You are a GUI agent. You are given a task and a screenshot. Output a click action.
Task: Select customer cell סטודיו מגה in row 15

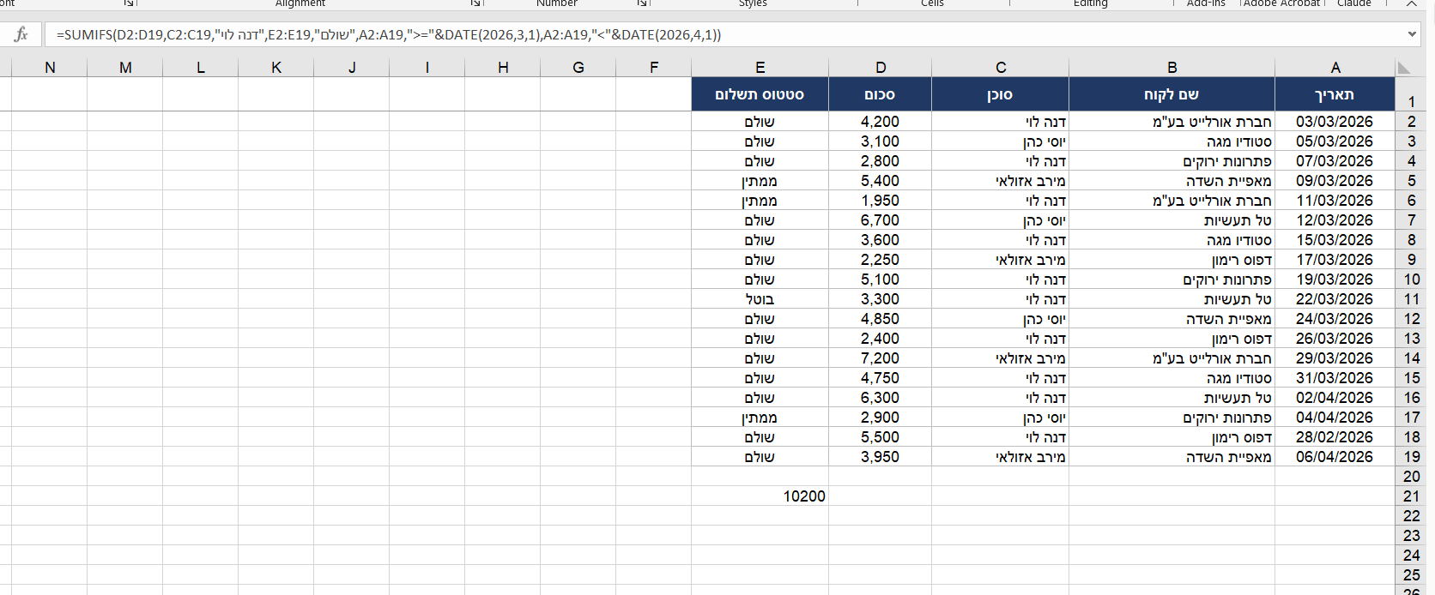pyautogui.click(x=1172, y=378)
